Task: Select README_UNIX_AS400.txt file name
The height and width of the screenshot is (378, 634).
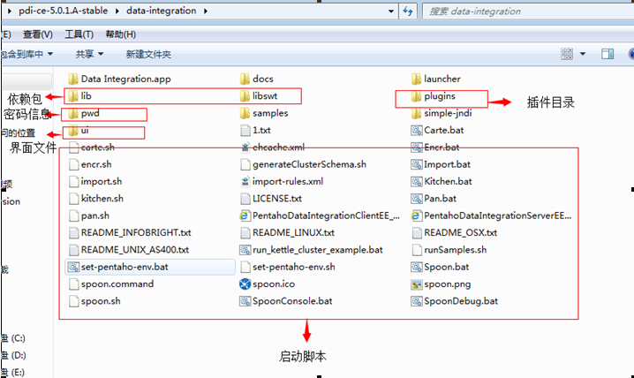Action: 135,250
